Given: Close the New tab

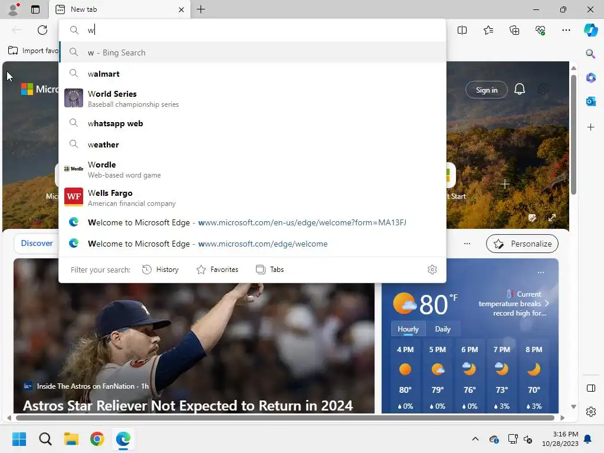Looking at the screenshot, I should [x=181, y=9].
